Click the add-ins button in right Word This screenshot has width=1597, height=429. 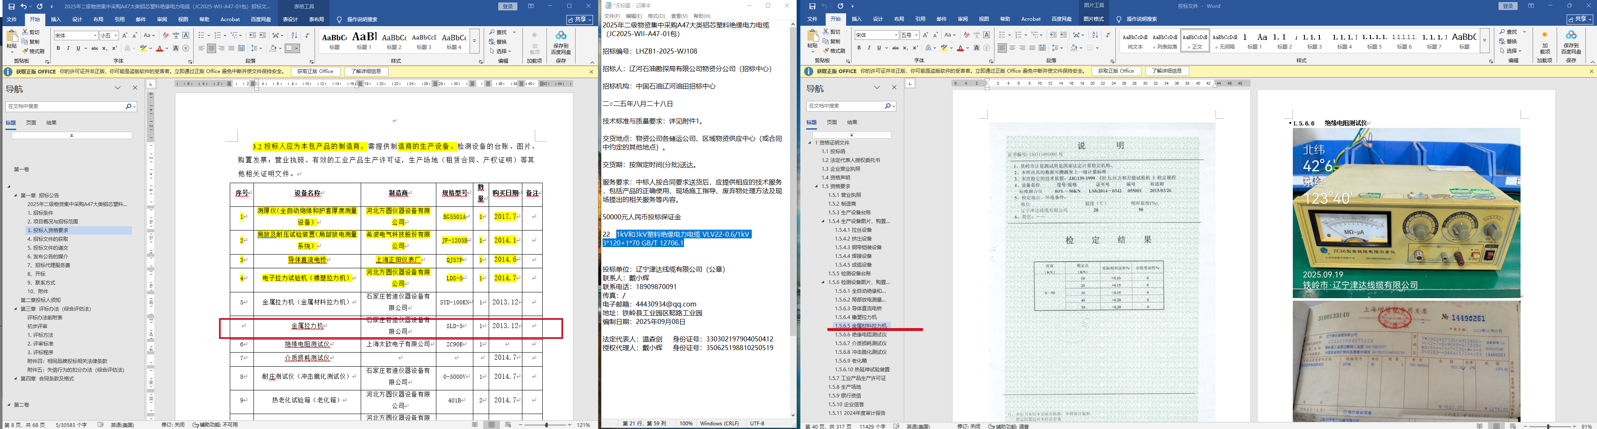(x=1544, y=42)
